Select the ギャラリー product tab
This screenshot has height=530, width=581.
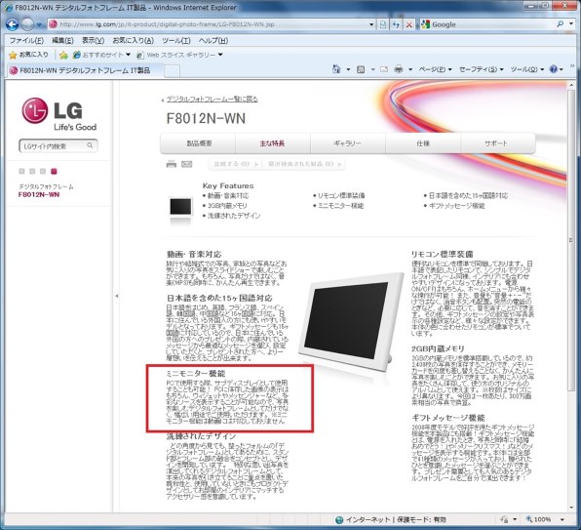348,143
